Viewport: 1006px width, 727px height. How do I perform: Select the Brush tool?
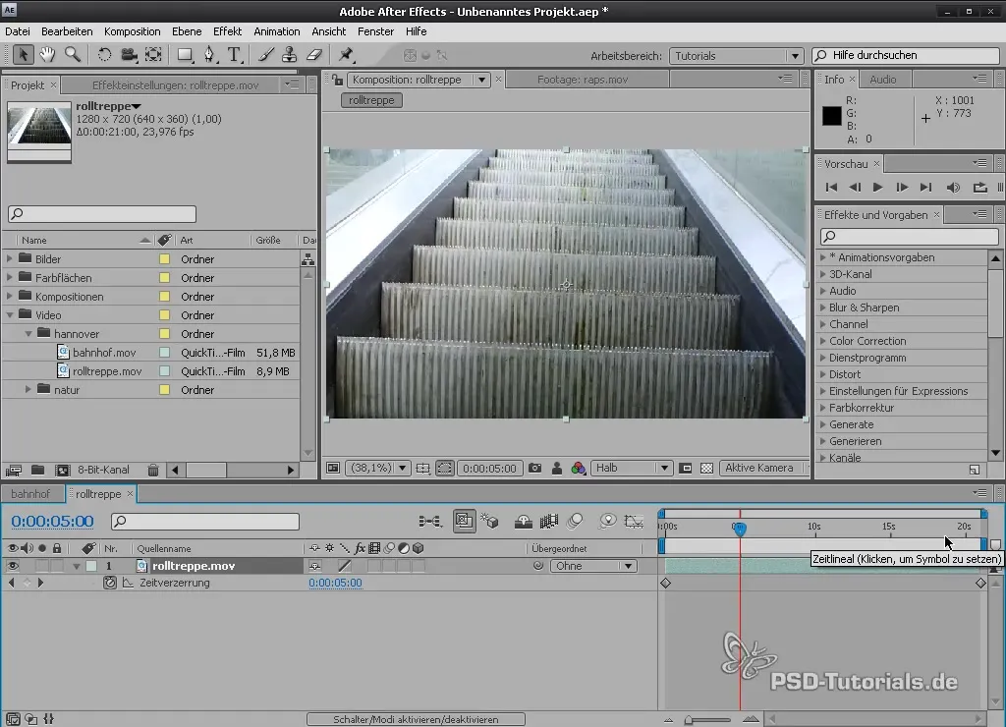click(265, 55)
